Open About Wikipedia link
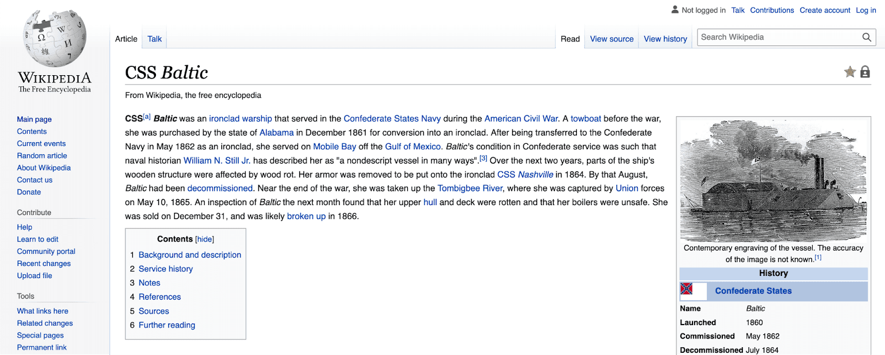Screen dimensions: 885x355 click(44, 168)
